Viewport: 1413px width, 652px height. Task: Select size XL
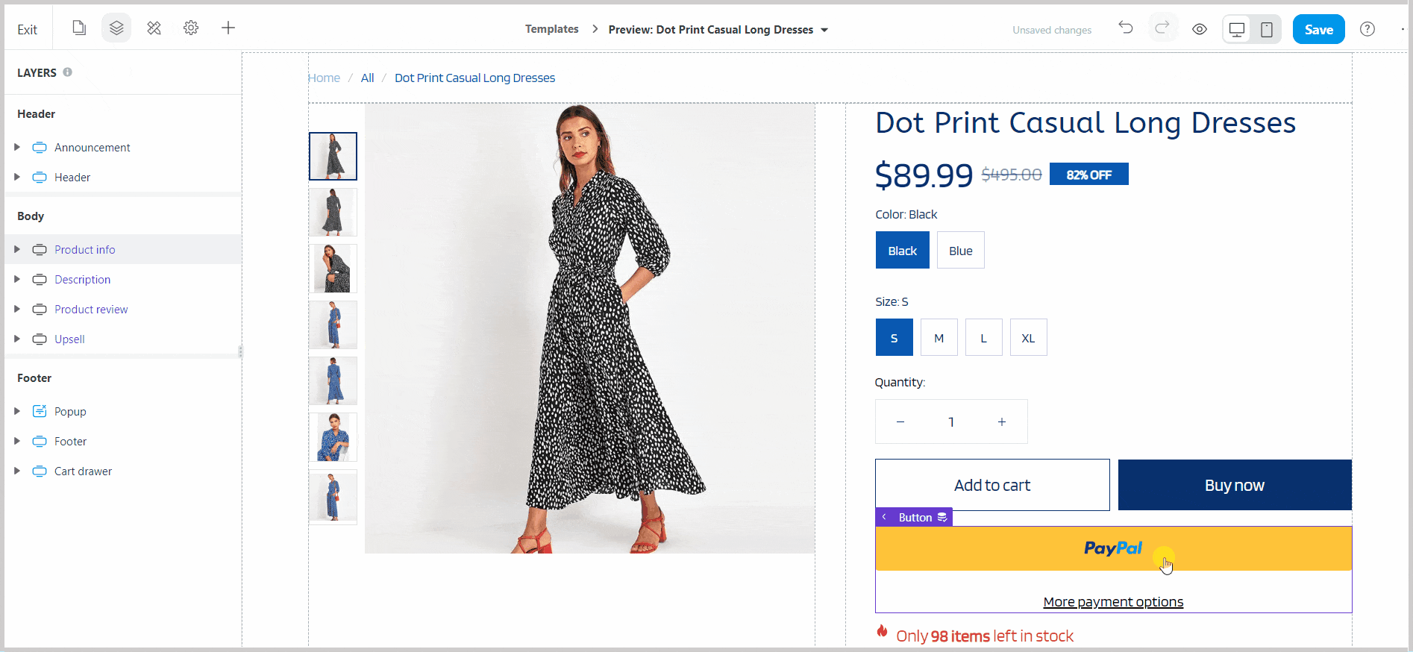(x=1029, y=338)
